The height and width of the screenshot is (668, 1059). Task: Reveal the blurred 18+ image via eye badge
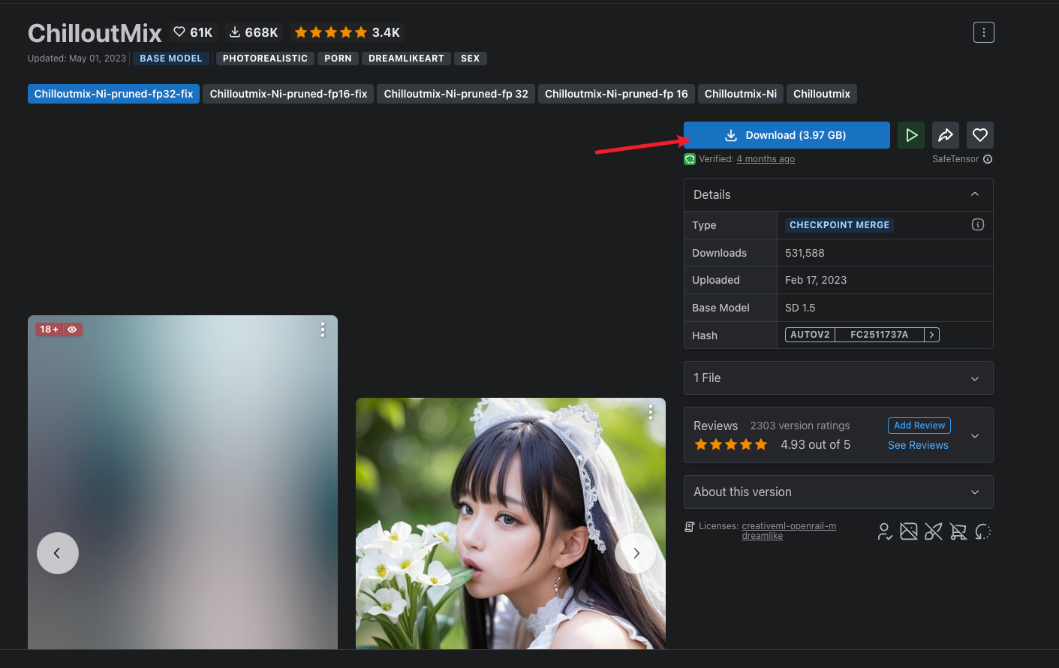coord(72,329)
